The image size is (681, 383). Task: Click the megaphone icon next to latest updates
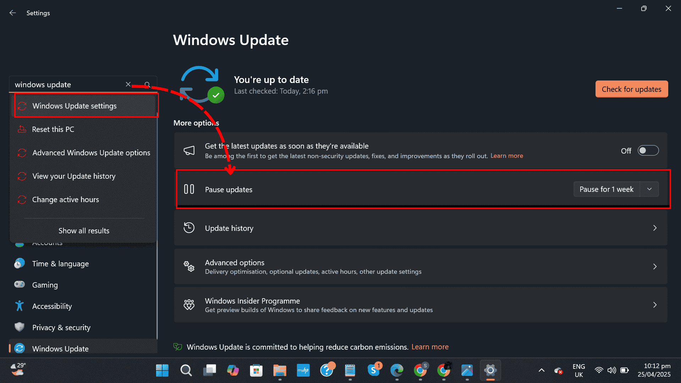tap(189, 150)
